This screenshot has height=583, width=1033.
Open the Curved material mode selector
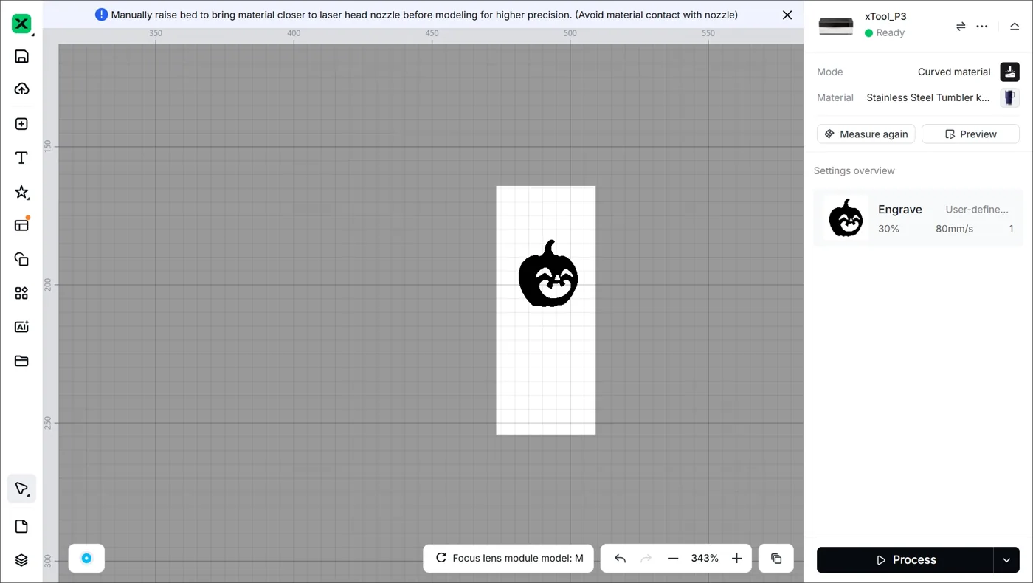tap(954, 72)
